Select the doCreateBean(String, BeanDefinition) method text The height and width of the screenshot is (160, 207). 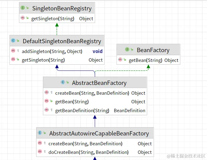point(88,152)
